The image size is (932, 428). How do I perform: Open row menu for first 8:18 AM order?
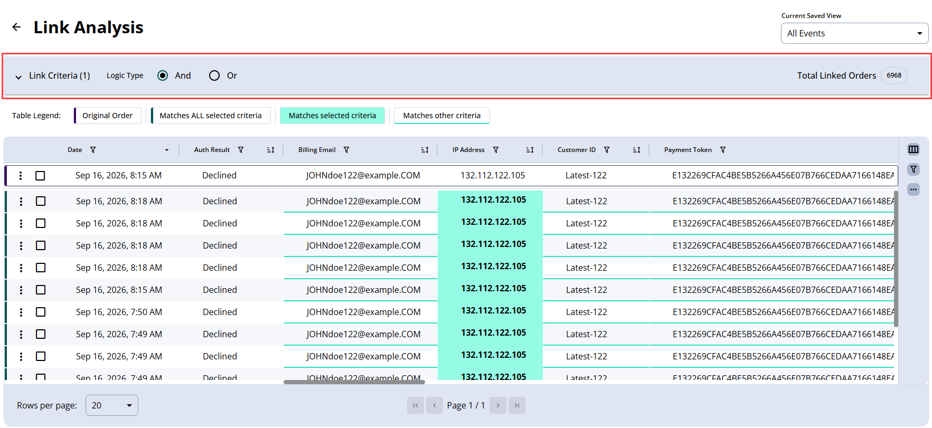(21, 201)
